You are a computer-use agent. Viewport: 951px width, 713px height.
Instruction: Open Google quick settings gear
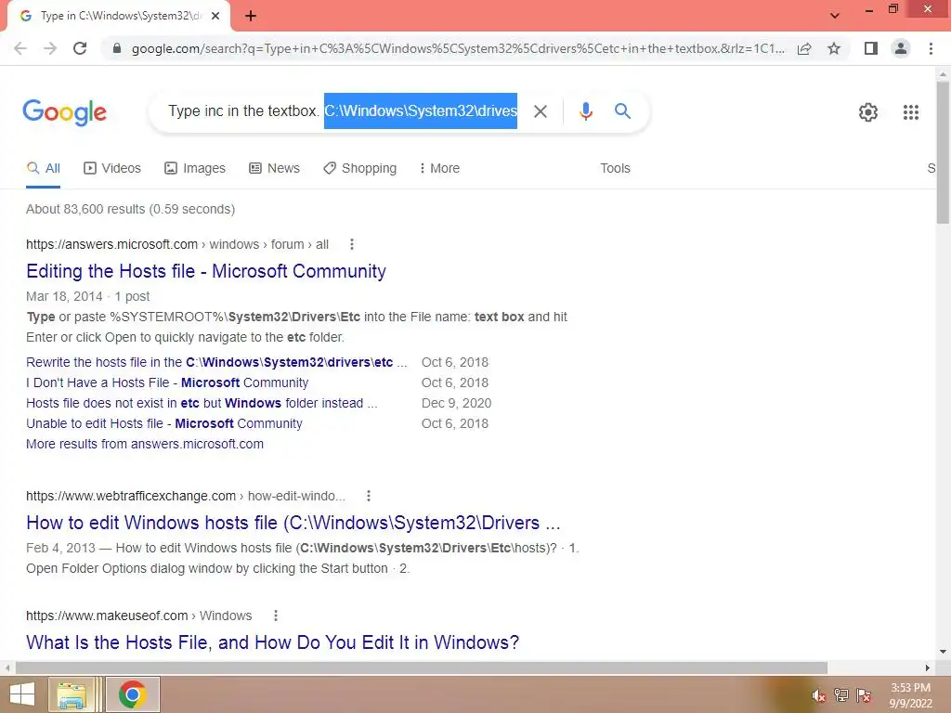pos(868,112)
